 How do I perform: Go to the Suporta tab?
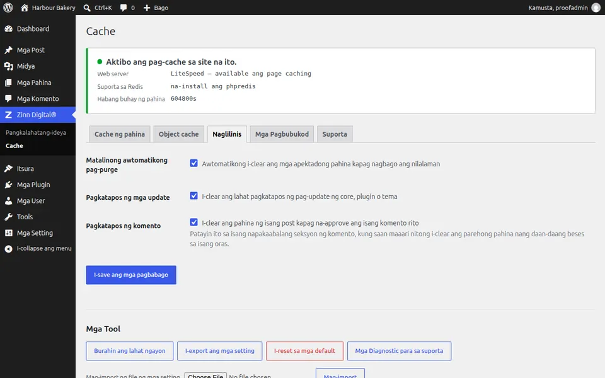335,134
